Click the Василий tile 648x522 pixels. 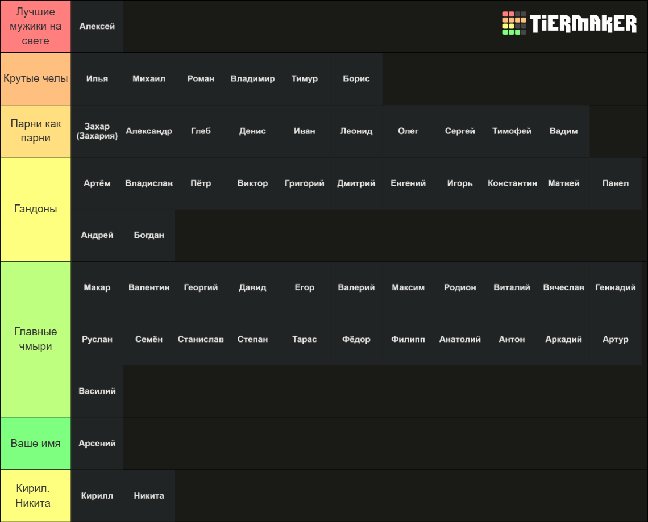click(97, 391)
